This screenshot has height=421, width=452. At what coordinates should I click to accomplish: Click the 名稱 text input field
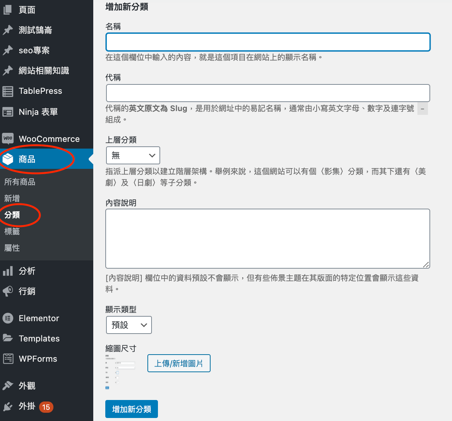coord(268,42)
